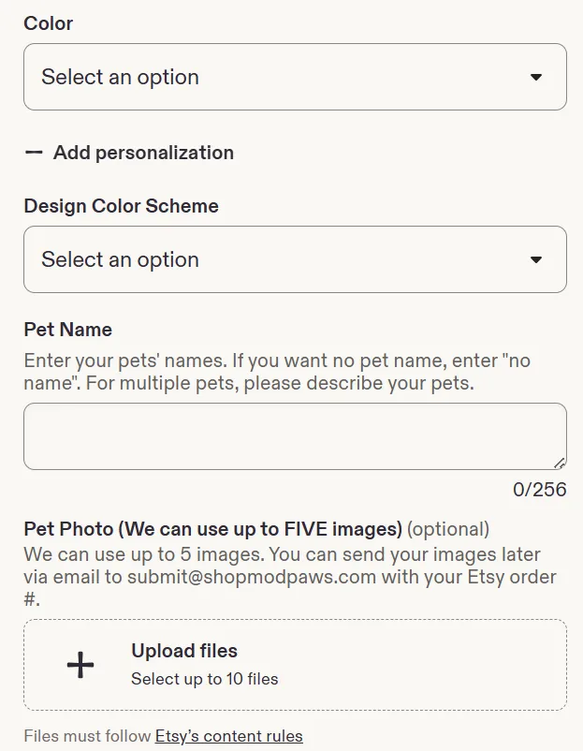Open Etsy's content rules link
The width and height of the screenshot is (583, 751).
tap(228, 736)
